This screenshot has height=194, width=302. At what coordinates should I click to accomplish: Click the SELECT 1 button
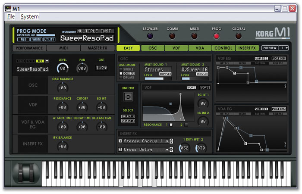(128, 116)
